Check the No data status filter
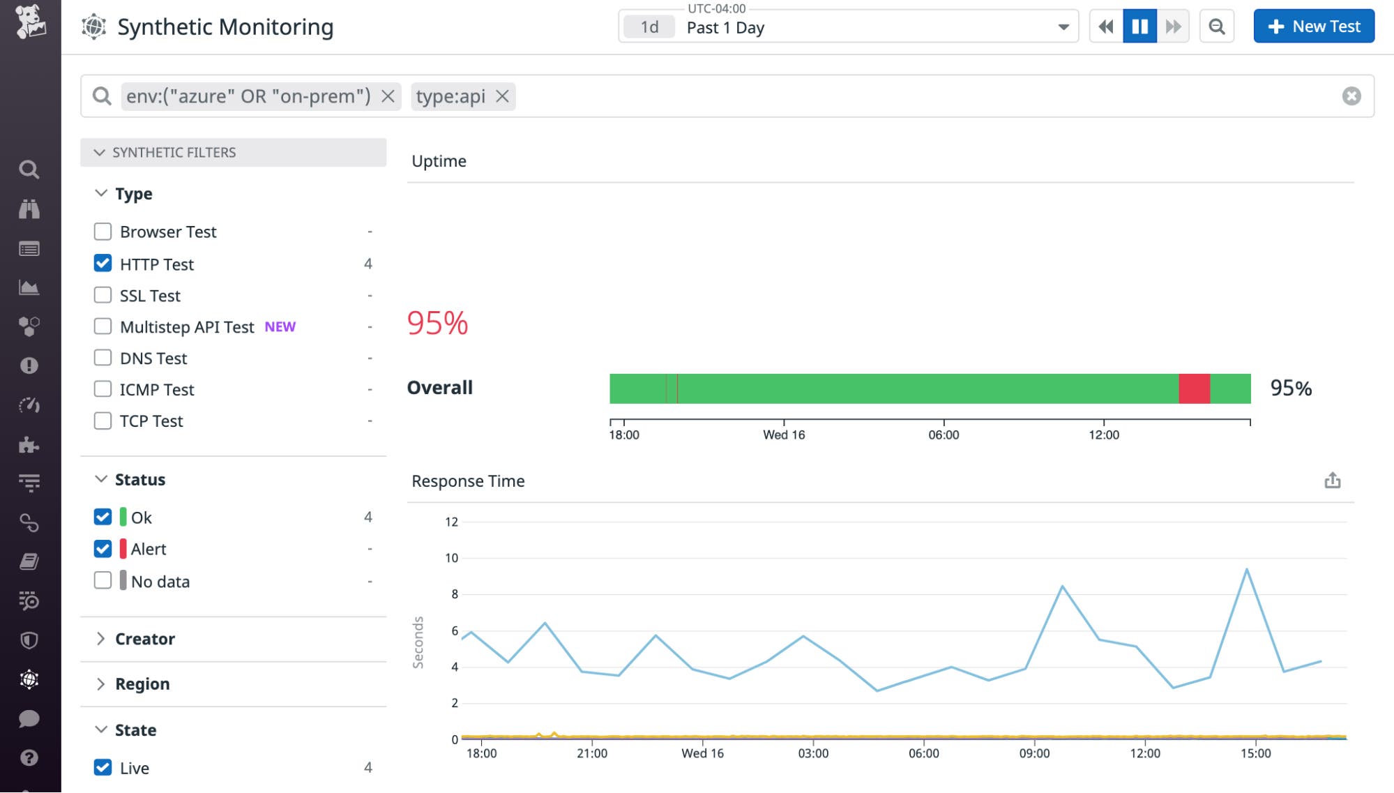Viewport: 1394px width, 793px height. [103, 581]
